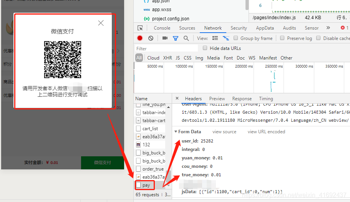Close the request details pane
The image size is (350, 202).
177,98
